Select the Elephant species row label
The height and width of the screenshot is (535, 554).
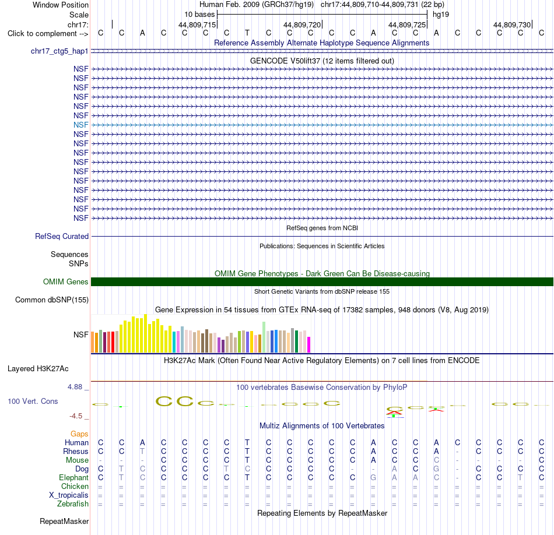[x=74, y=478]
